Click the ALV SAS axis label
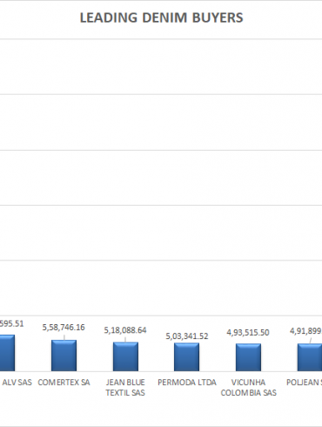The image size is (322, 427). tap(17, 383)
